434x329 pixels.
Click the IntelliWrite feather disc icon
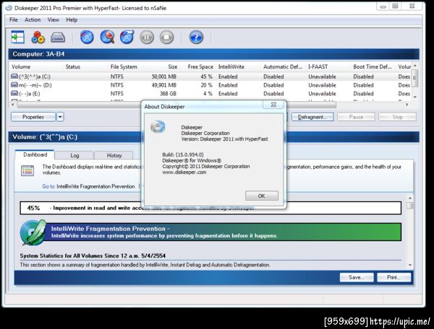(x=33, y=232)
